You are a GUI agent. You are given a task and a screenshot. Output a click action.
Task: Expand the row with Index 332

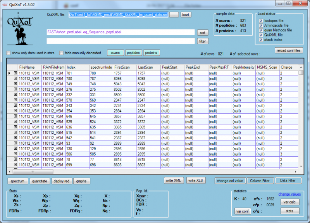15,95
